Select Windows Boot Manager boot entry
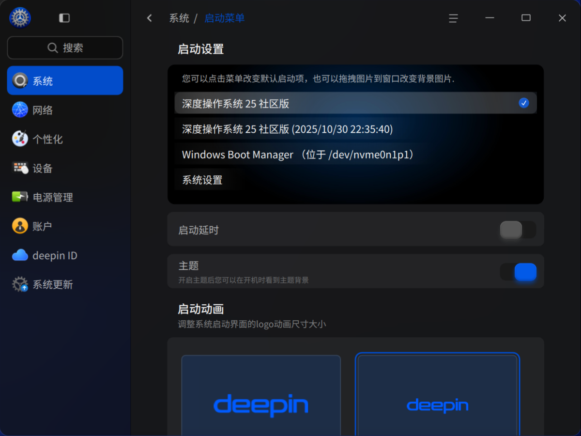This screenshot has height=436, width=581. click(x=355, y=155)
